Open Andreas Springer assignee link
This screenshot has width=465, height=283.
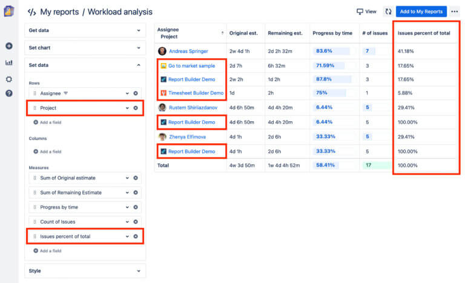[188, 52]
